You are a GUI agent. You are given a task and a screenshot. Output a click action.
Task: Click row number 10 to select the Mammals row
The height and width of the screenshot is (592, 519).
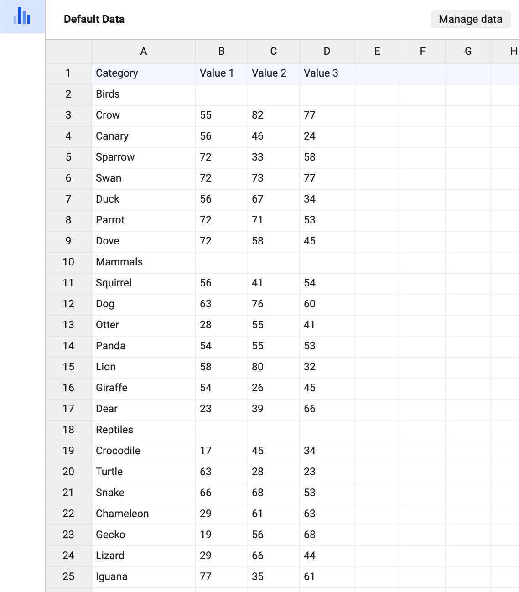coord(67,262)
